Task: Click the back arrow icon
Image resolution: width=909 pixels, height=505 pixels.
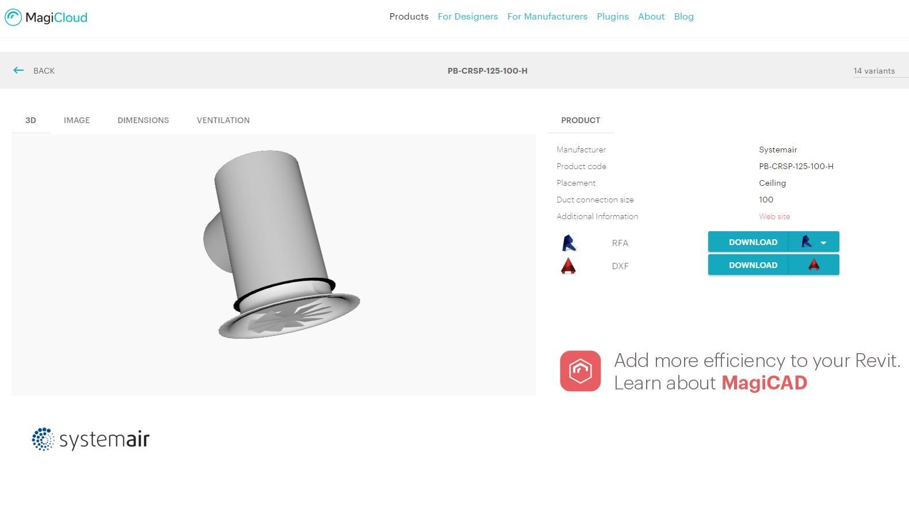Action: coord(18,70)
